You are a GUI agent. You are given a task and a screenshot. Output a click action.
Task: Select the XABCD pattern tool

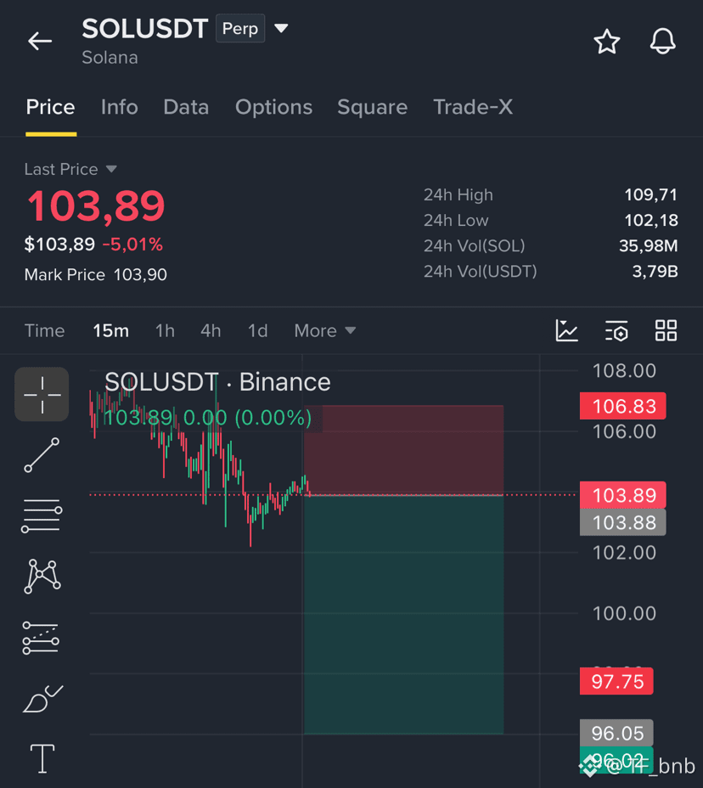click(42, 576)
